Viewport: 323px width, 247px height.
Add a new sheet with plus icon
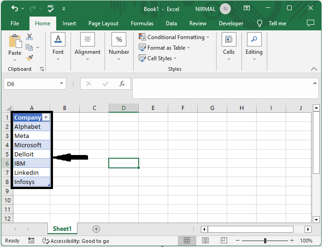[x=96, y=229]
